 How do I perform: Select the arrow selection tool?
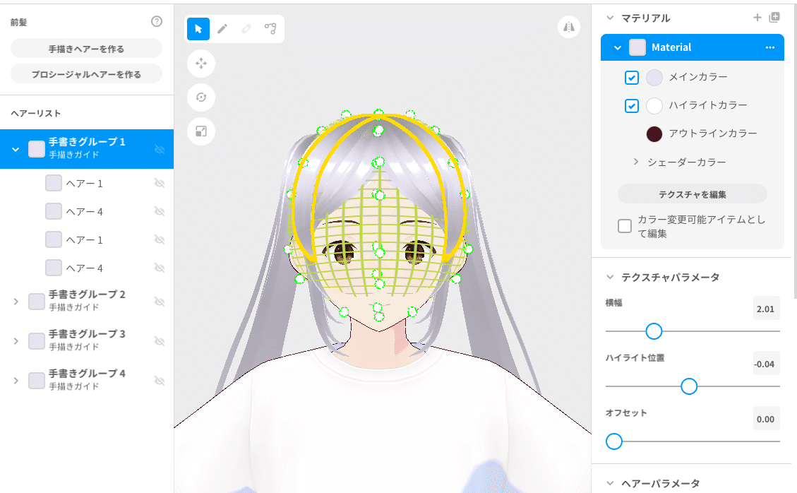tap(198, 28)
